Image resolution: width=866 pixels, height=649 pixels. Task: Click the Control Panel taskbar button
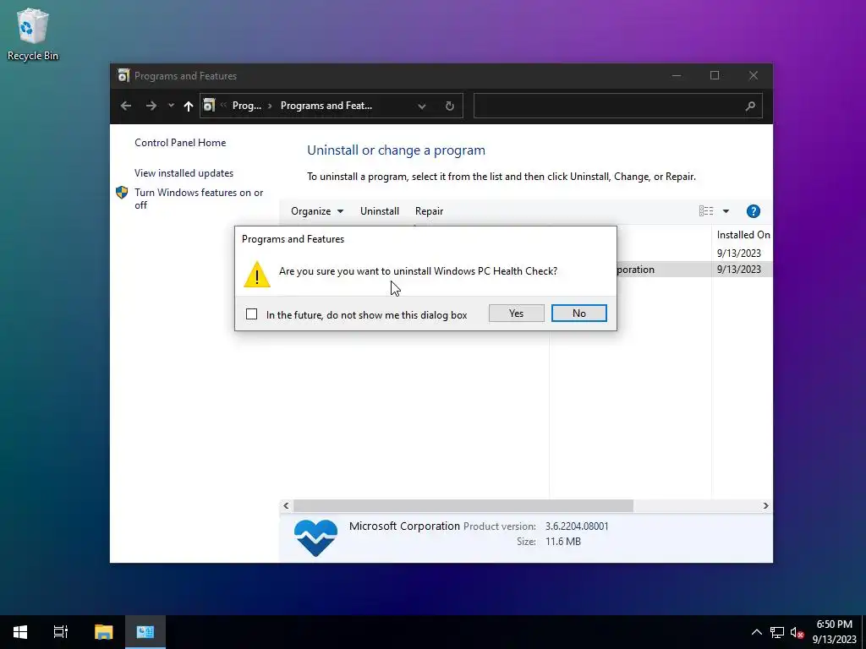coord(145,632)
